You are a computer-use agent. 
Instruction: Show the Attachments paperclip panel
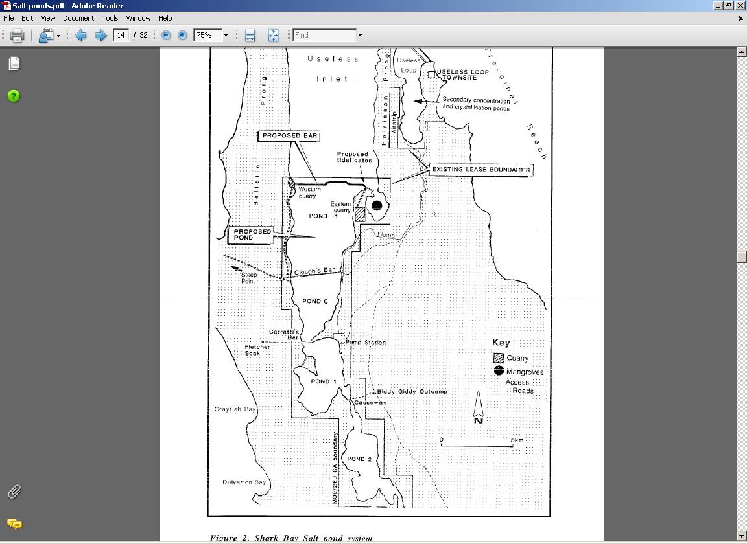point(14,492)
